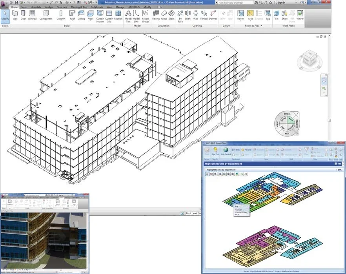Click the ViewCube in the 3D view
Image resolution: width=346 pixels, height=274 pixels.
point(310,58)
